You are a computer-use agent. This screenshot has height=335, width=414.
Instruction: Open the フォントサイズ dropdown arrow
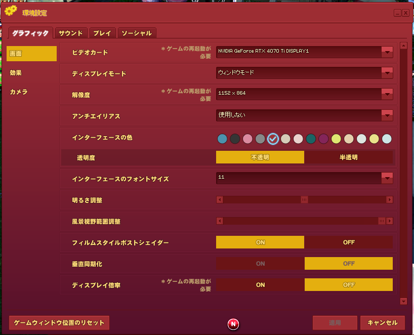tap(387, 178)
